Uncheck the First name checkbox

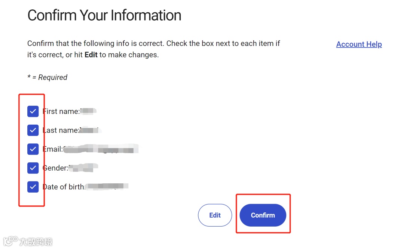coord(33,111)
